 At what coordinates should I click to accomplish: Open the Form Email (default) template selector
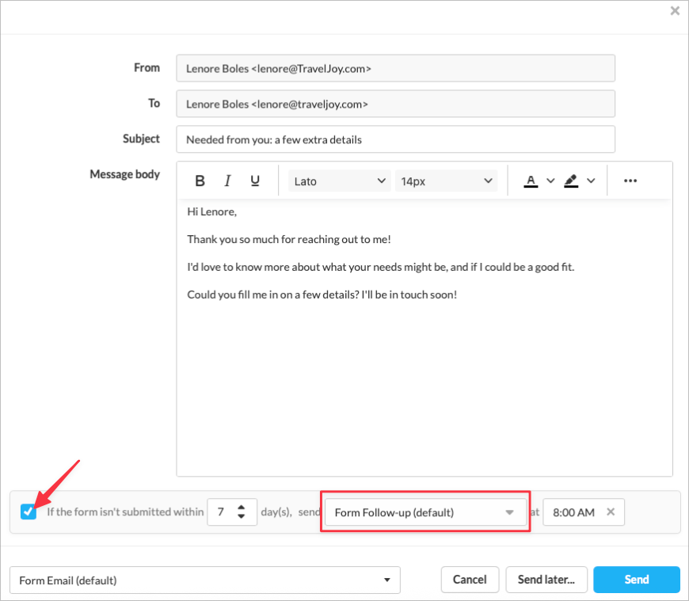point(204,580)
